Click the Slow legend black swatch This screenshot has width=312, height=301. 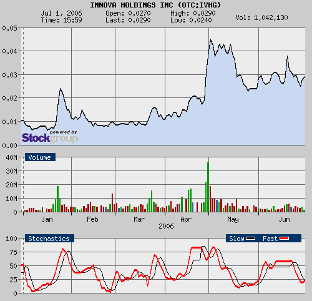coord(250,239)
